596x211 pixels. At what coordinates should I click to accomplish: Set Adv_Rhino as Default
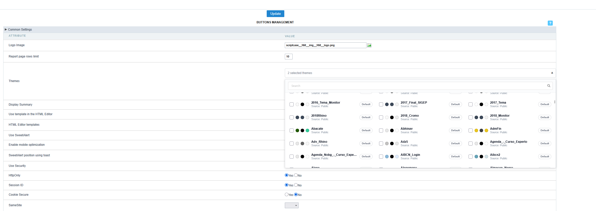366,144
